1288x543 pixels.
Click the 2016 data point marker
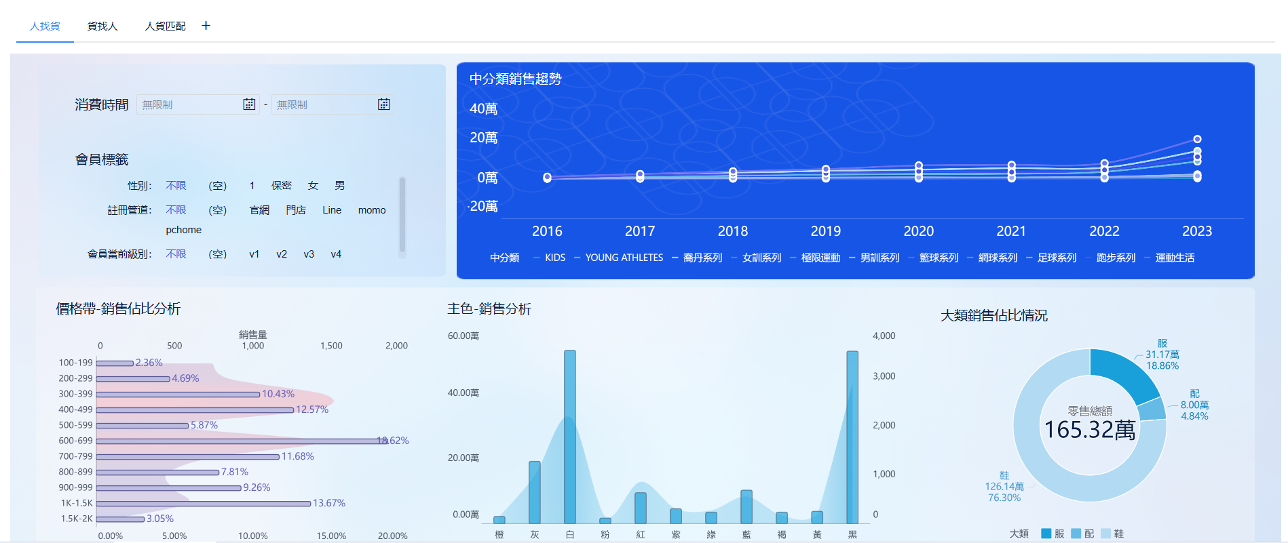547,178
